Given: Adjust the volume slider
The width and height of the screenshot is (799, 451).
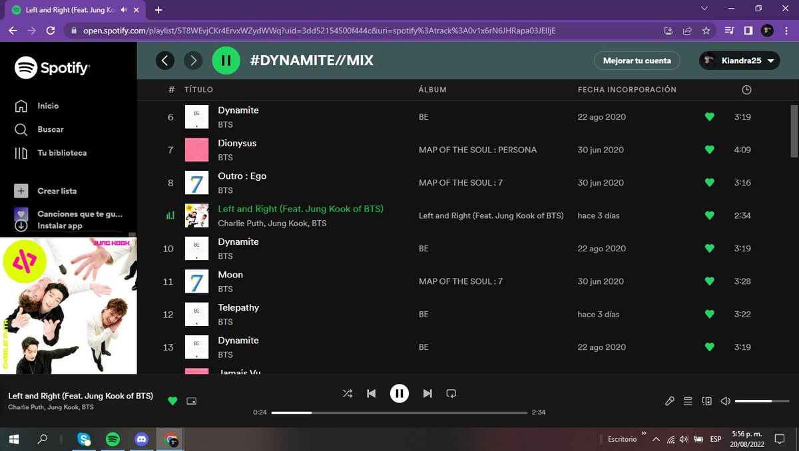Looking at the screenshot, I should [762, 401].
